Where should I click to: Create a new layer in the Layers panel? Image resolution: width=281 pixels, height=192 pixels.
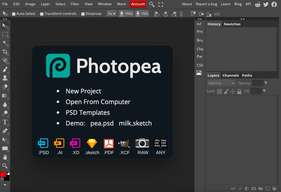coord(267,189)
